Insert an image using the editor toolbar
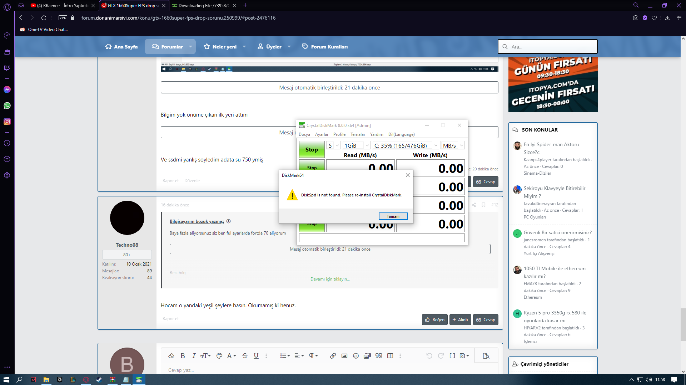This screenshot has width=686, height=385. (344, 356)
